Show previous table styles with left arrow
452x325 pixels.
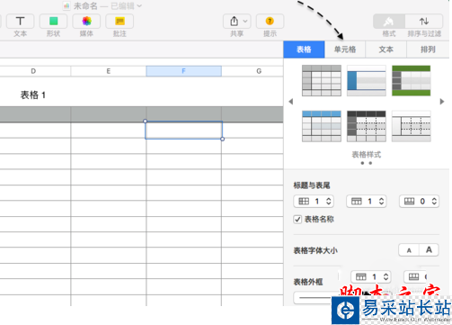tap(290, 102)
